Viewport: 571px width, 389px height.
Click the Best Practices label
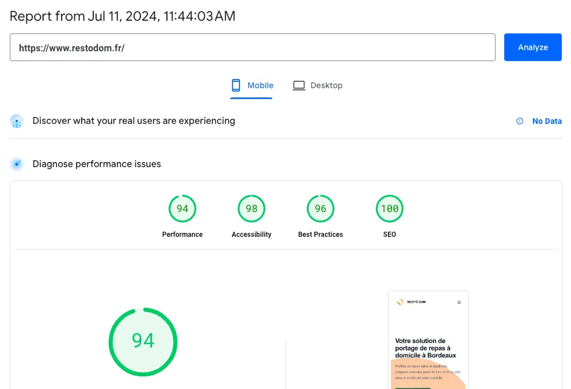tap(321, 235)
